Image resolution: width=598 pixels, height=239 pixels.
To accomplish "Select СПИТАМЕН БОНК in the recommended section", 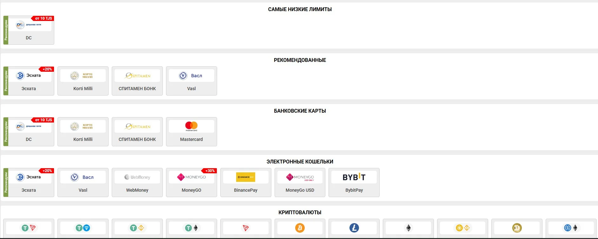I will [137, 81].
